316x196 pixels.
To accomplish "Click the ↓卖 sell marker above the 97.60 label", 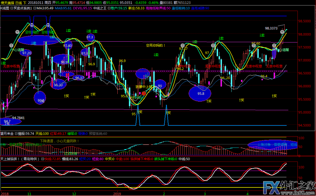I will [262, 35].
